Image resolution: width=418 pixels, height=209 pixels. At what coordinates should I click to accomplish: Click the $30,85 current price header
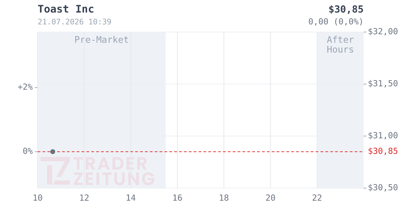346,9
